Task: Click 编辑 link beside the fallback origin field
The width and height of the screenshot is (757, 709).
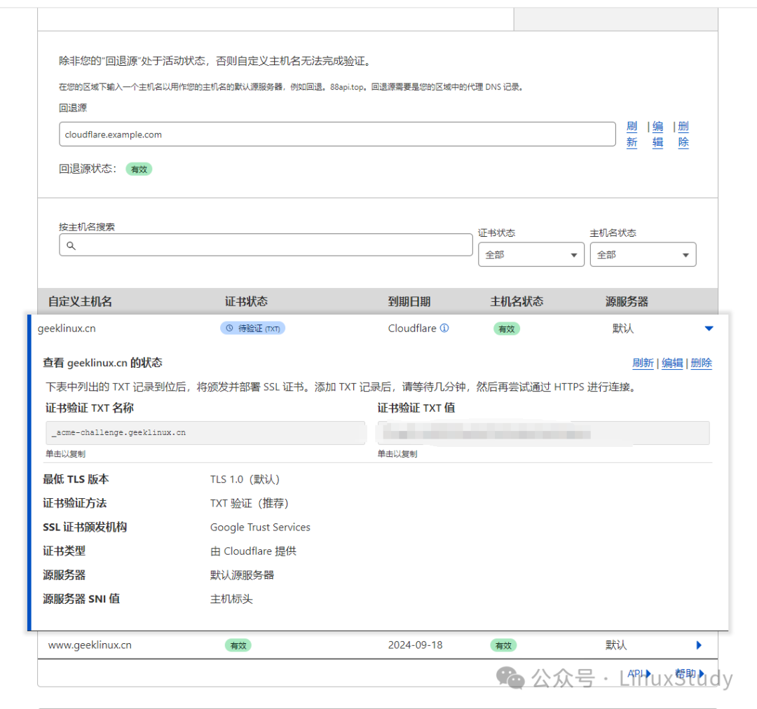Action: click(657, 135)
